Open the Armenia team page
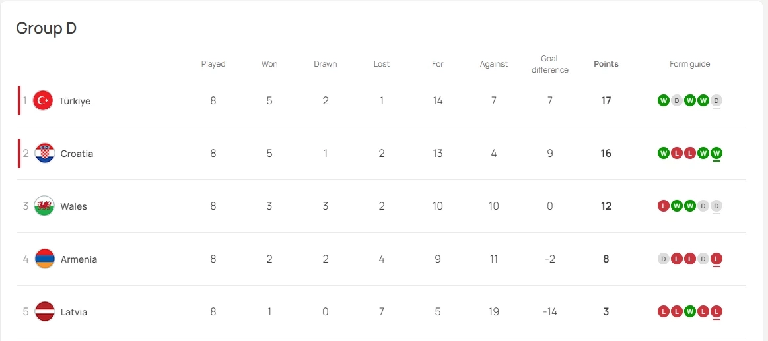 [x=79, y=259]
